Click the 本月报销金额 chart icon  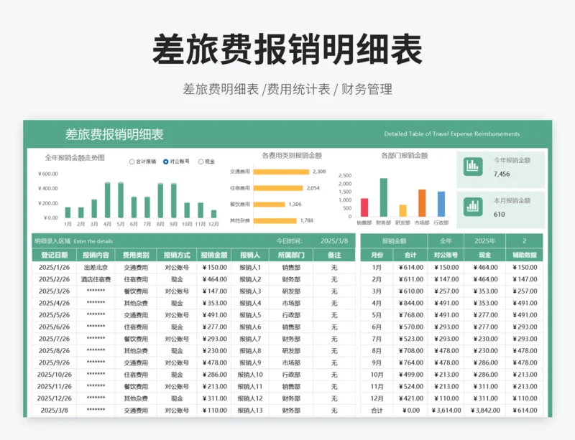473,207
